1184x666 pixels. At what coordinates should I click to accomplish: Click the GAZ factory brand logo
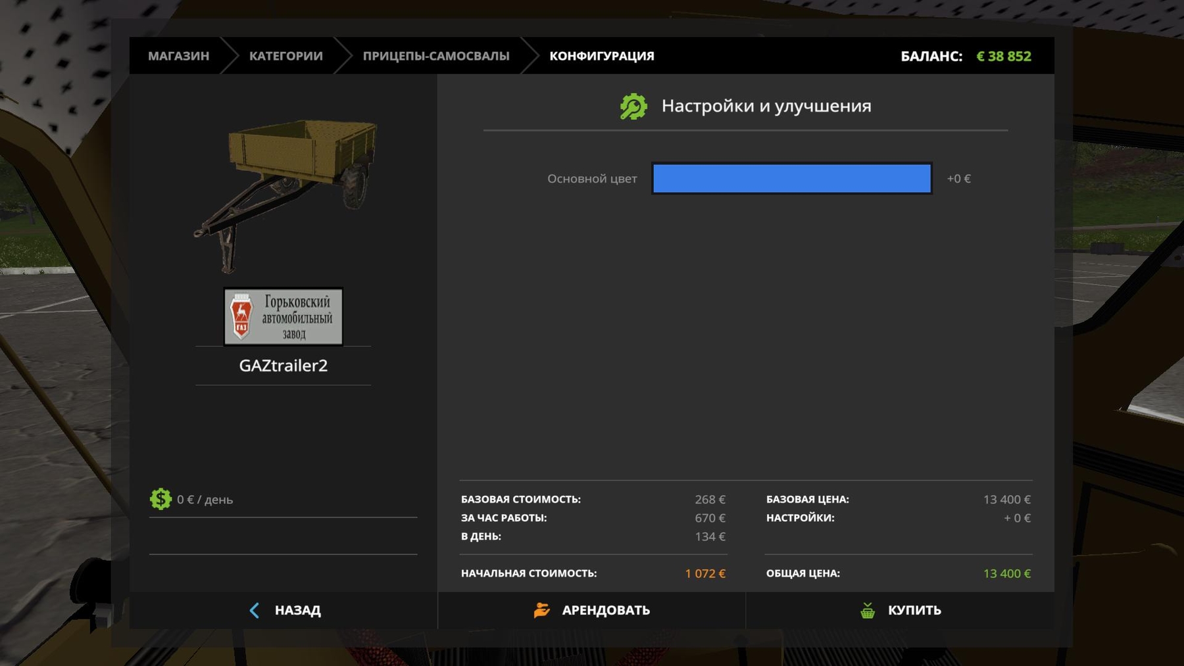(283, 317)
